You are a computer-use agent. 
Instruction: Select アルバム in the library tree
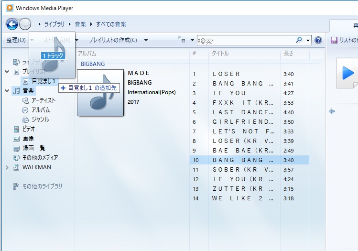point(41,110)
